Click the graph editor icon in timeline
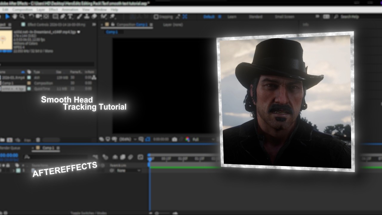The width and height of the screenshot is (382, 215). point(141,157)
